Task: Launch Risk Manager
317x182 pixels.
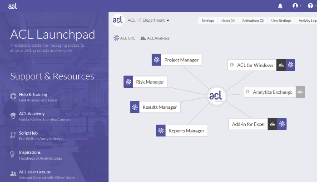Action: pyautogui.click(x=150, y=82)
